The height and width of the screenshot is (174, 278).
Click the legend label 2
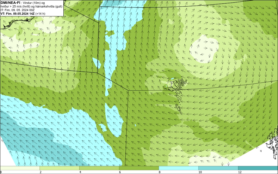coord(40,172)
